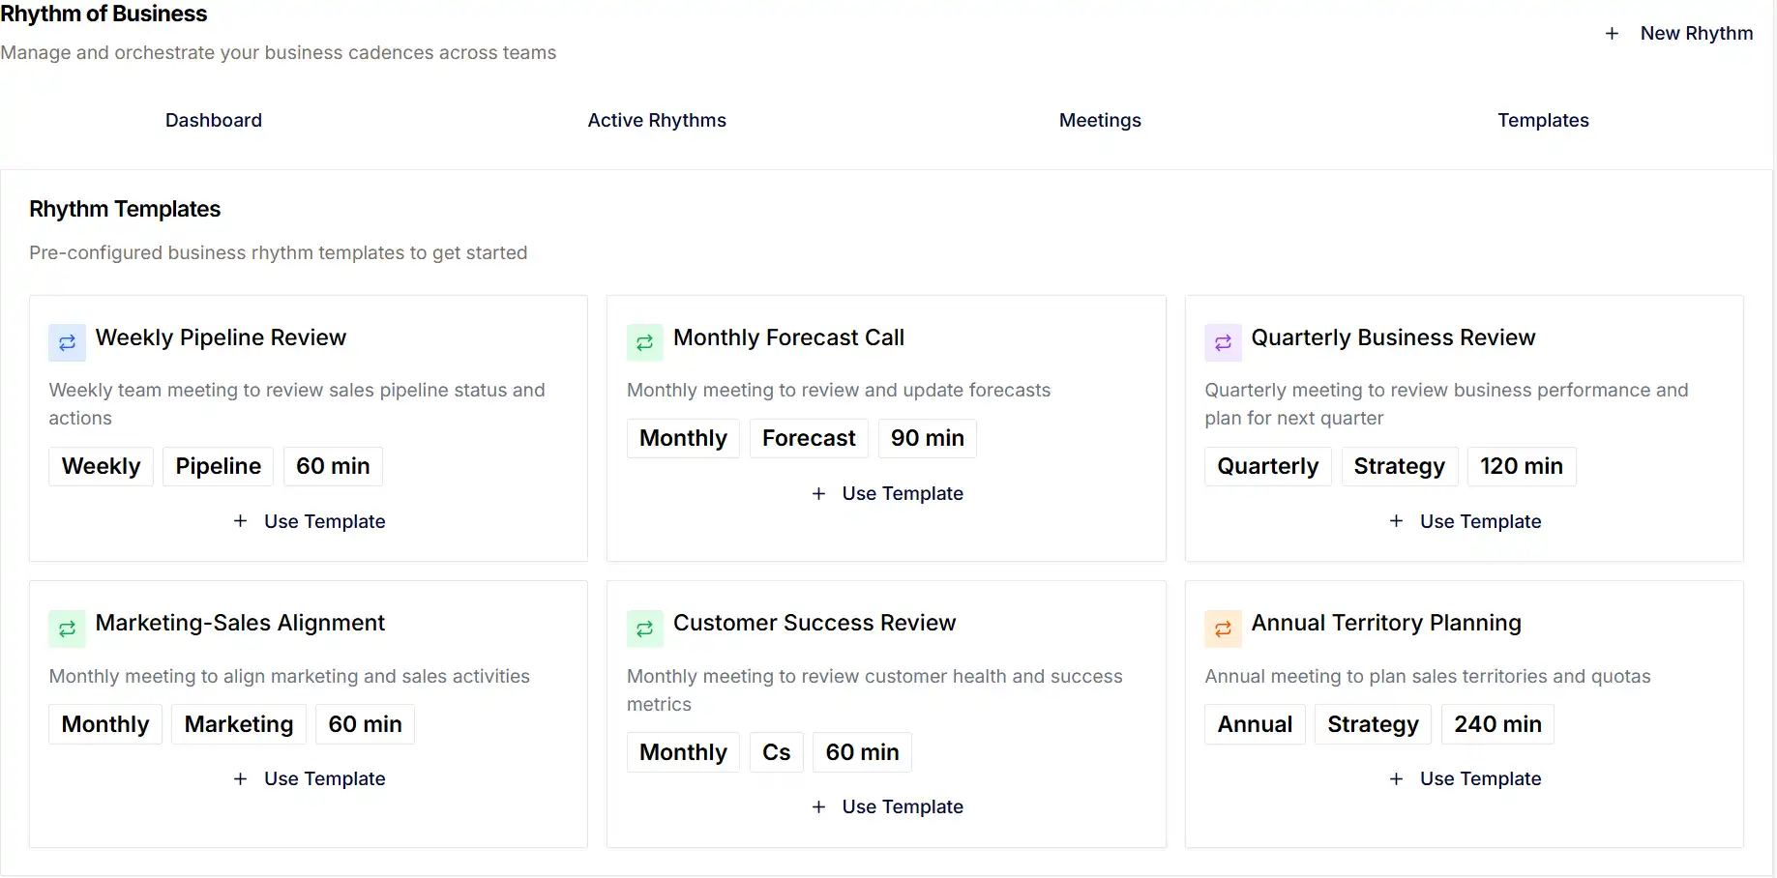Use the Quarterly Business Review template

pos(1466,521)
